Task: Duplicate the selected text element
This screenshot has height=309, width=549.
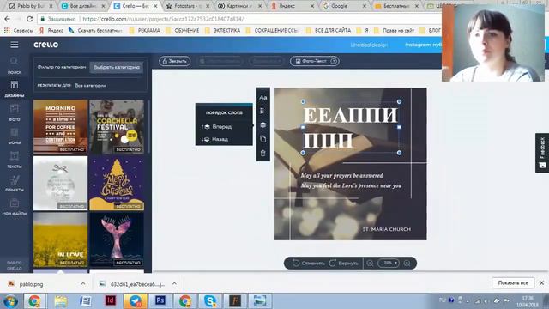Action: tap(263, 139)
